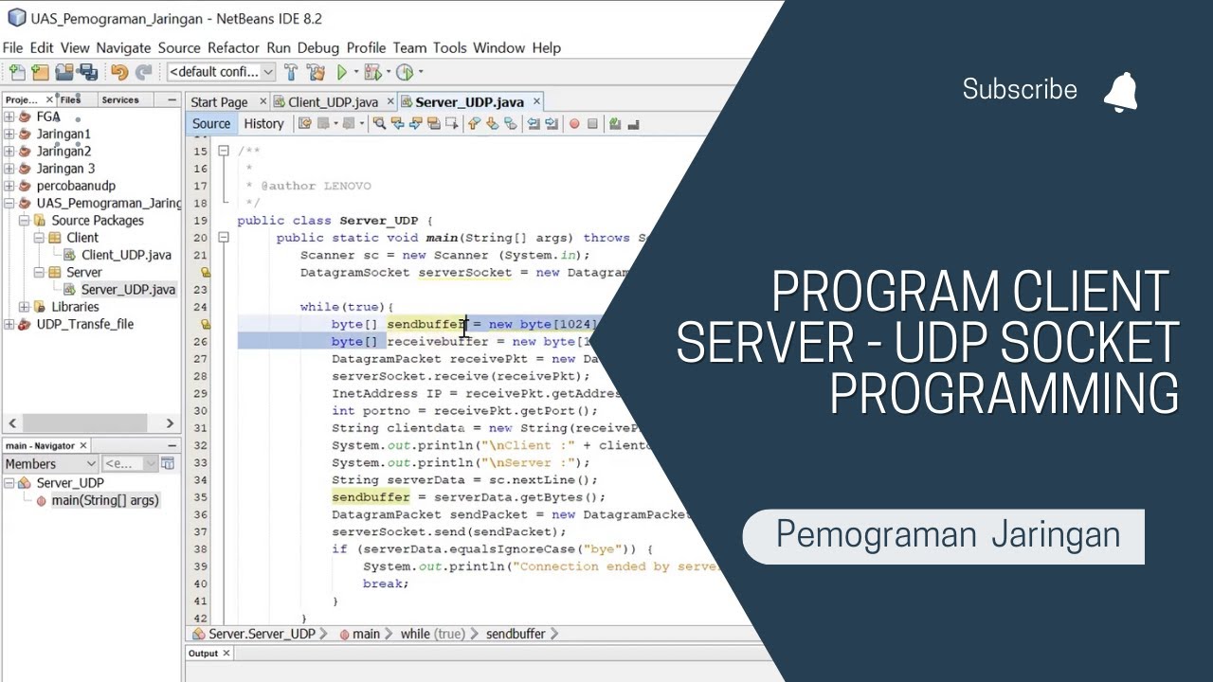Viewport: 1213px width, 682px height.
Task: Open the Services panel tab
Action: 120,99
